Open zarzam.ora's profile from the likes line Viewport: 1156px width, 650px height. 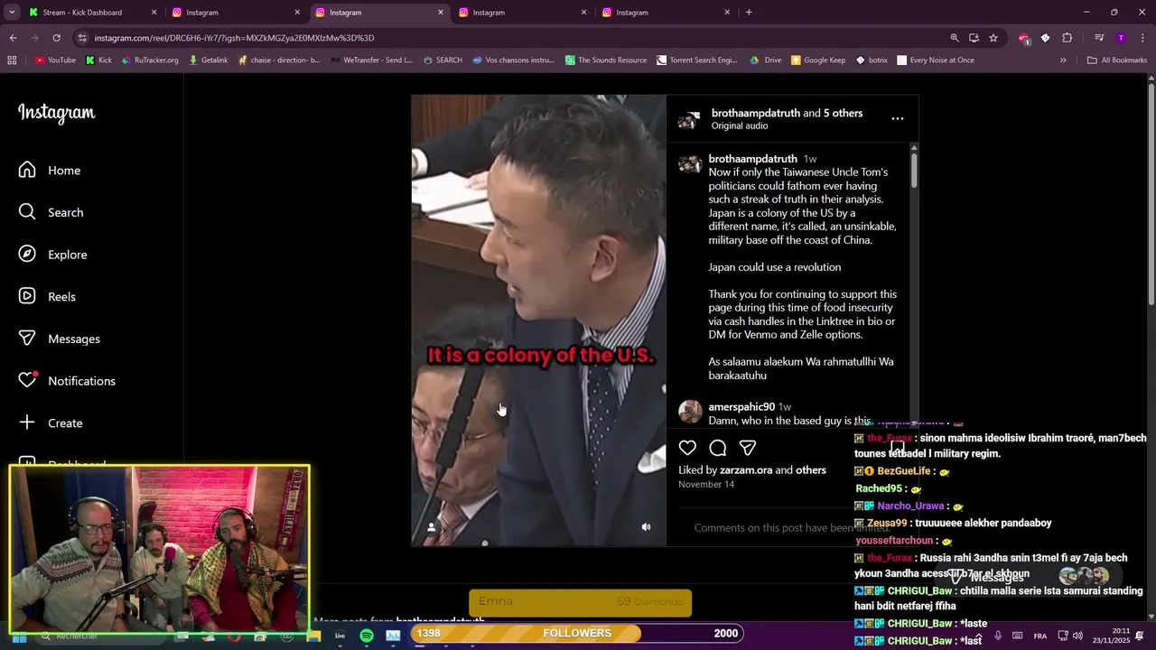[x=746, y=470]
